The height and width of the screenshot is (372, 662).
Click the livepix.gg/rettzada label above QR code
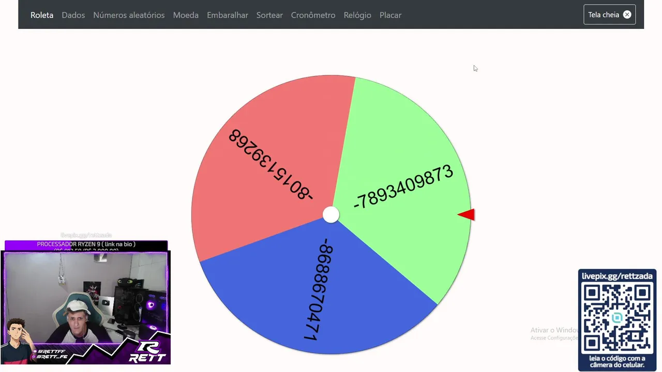[x=617, y=276]
